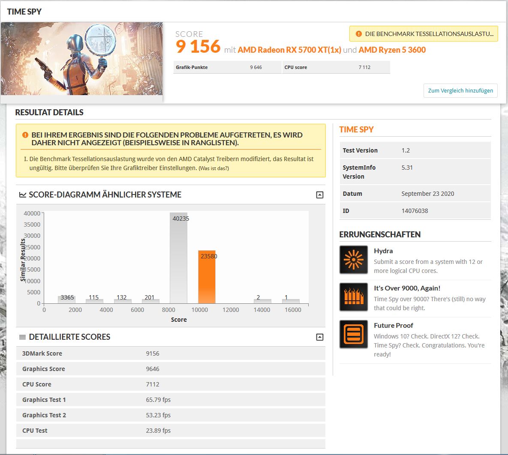Click the 201 bar label in chart
508x455 pixels.
pyautogui.click(x=149, y=297)
